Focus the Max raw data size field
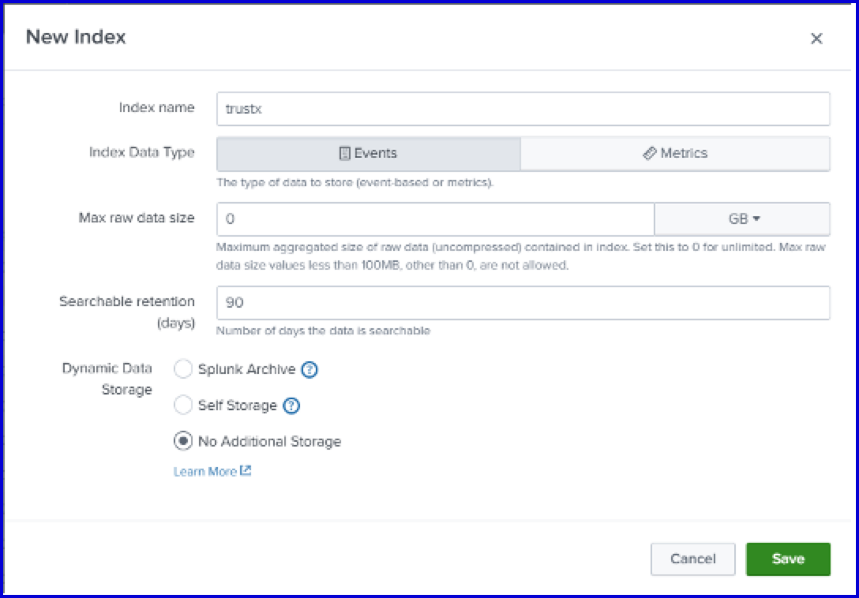Image resolution: width=859 pixels, height=598 pixels. click(x=435, y=219)
